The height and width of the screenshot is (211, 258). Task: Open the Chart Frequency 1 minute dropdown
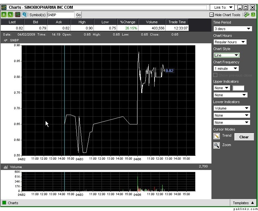226,69
